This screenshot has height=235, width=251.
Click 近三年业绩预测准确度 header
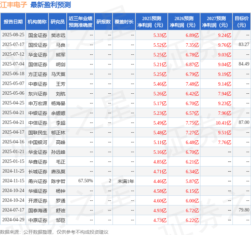(81, 22)
